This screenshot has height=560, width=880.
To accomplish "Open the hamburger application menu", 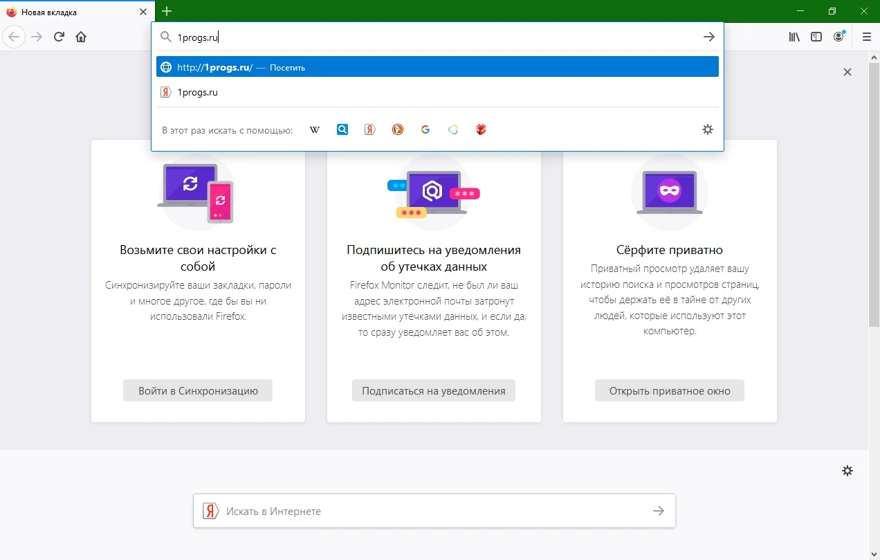I will coord(867,37).
